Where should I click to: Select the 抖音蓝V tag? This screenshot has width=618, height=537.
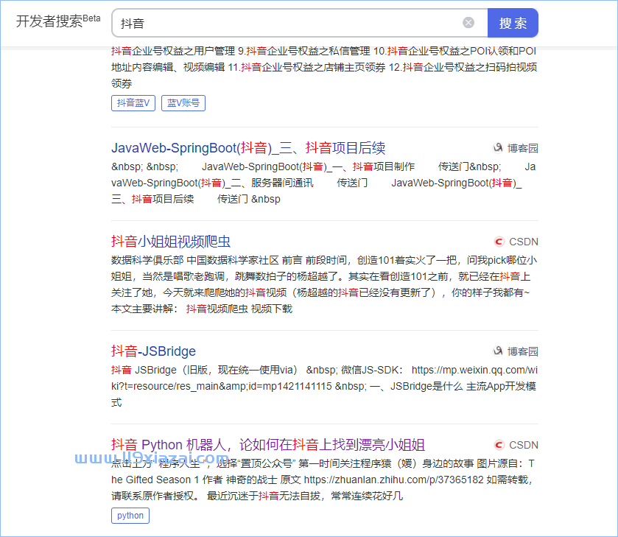click(x=133, y=103)
